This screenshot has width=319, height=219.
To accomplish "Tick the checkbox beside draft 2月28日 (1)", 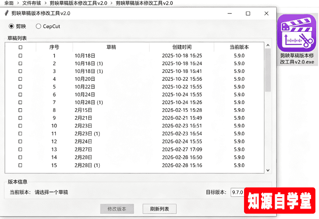I will coord(20,165).
